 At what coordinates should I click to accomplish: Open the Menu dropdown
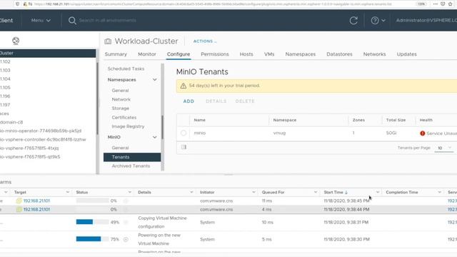41,21
